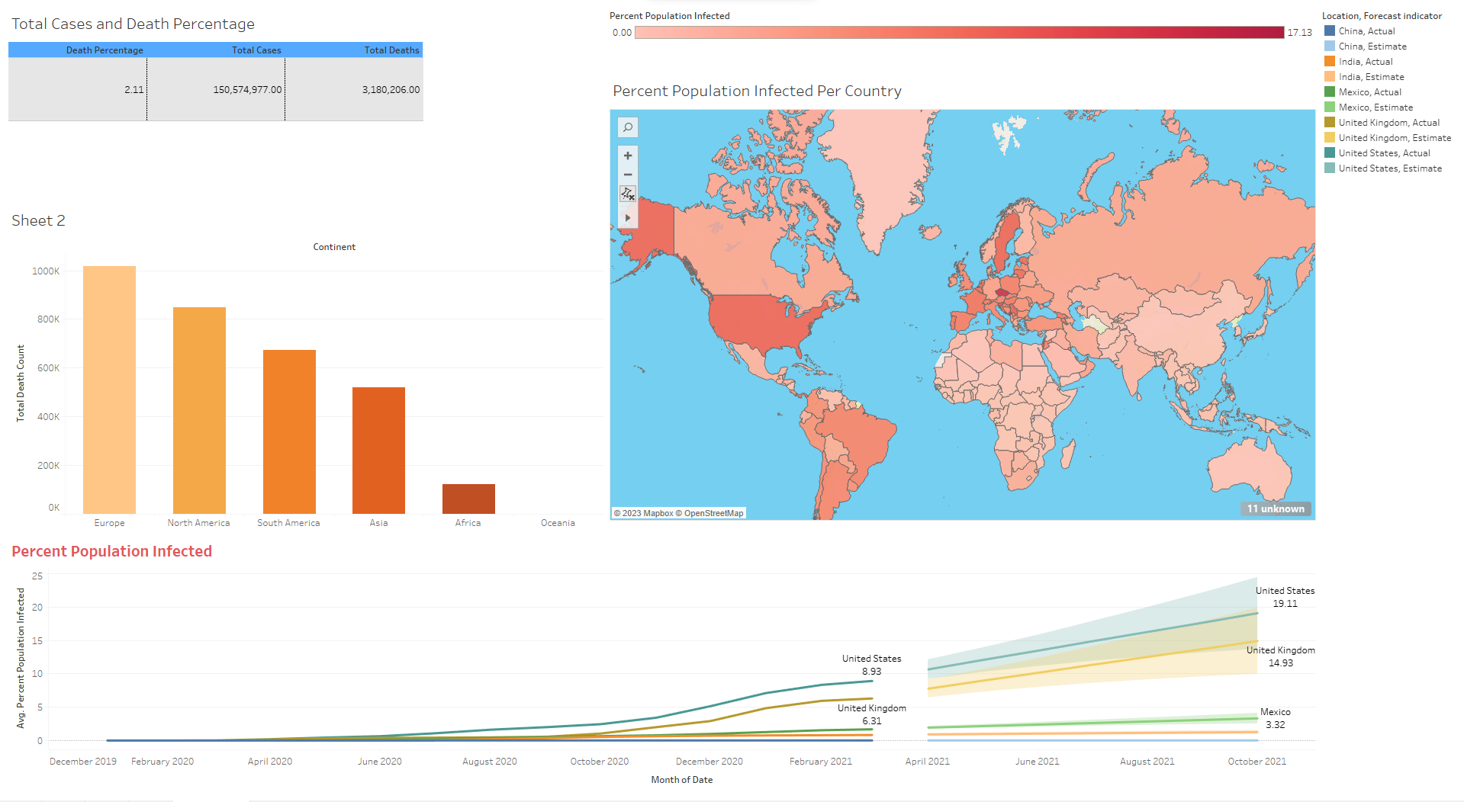Select the China, Estimate legend swatch
Viewport: 1464px width, 802px height.
[1330, 47]
